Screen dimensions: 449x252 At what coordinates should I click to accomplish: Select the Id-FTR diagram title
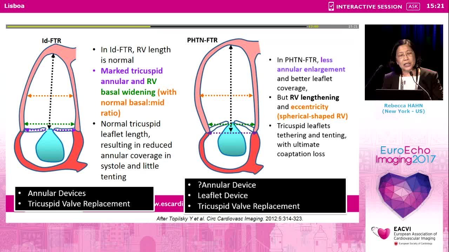click(x=52, y=41)
